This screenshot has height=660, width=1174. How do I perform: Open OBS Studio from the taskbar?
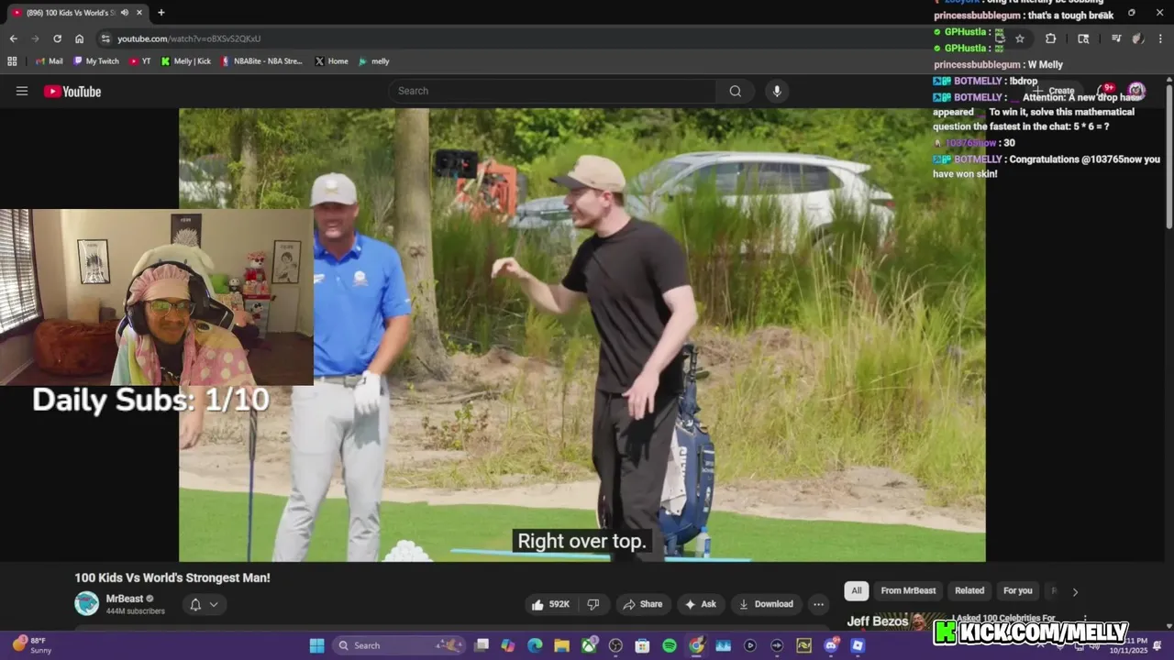coord(615,645)
